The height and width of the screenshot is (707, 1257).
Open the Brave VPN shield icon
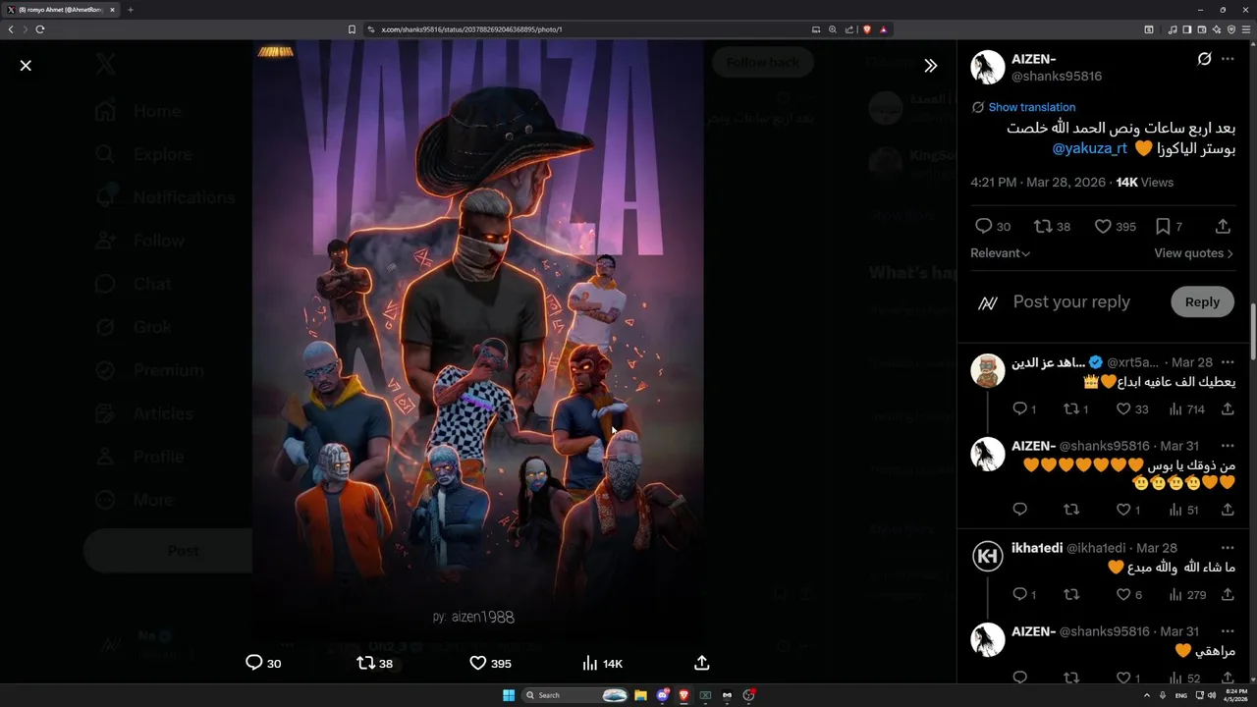click(1231, 29)
